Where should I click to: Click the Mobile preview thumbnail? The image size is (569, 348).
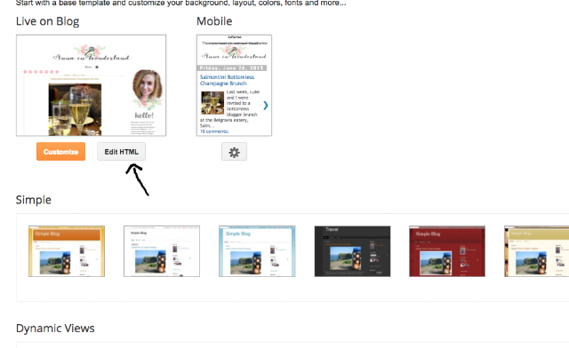click(234, 85)
